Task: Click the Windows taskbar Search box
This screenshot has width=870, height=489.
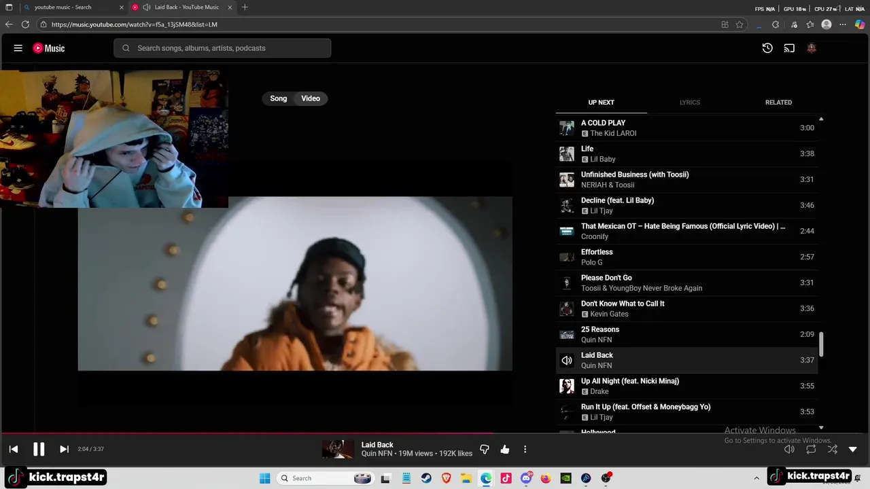Action: pyautogui.click(x=326, y=478)
